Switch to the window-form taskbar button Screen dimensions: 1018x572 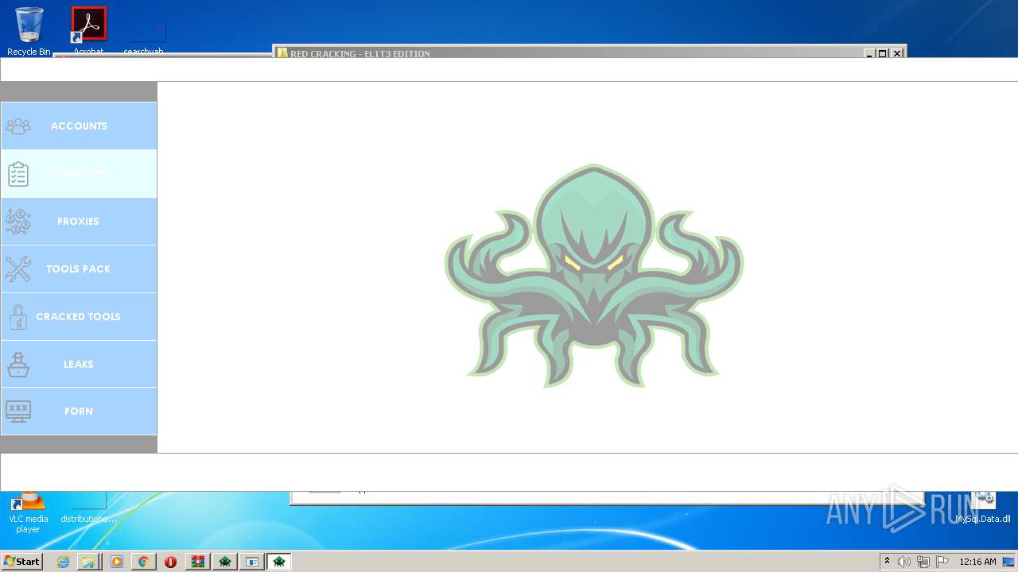pos(252,562)
